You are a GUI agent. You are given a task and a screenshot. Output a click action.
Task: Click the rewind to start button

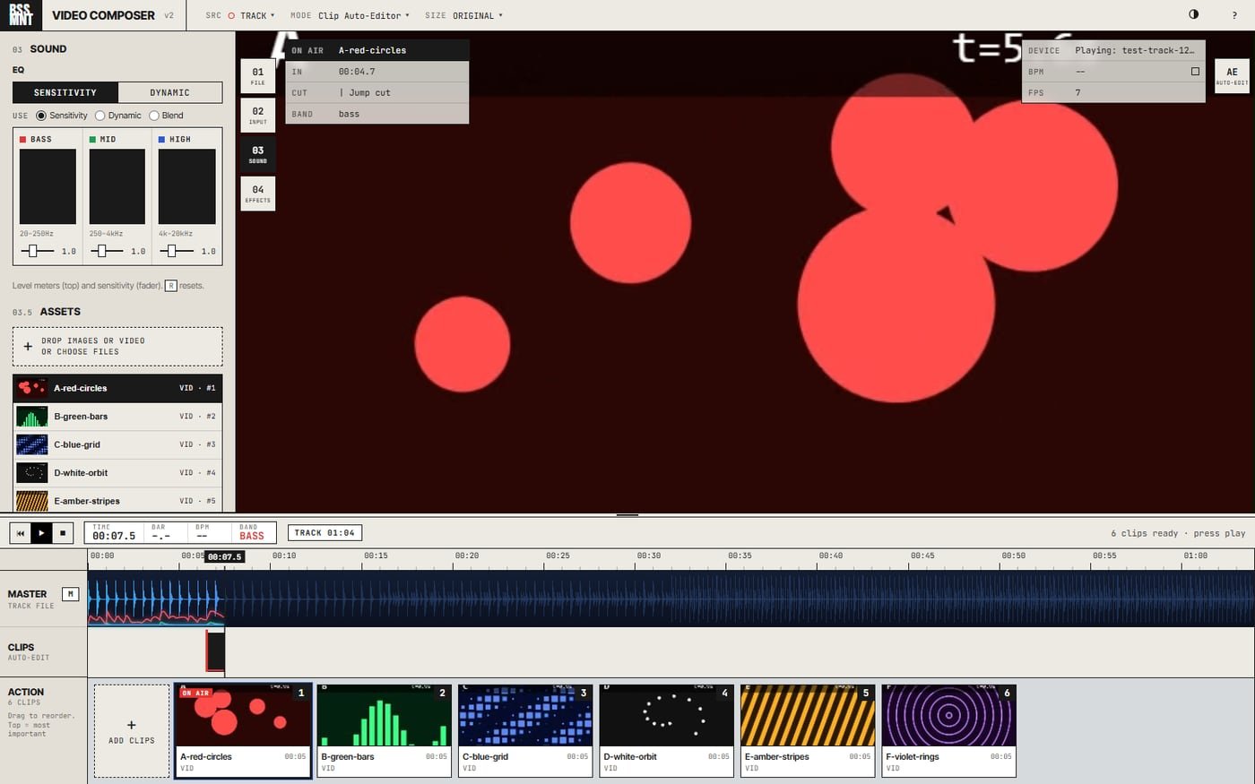click(20, 532)
